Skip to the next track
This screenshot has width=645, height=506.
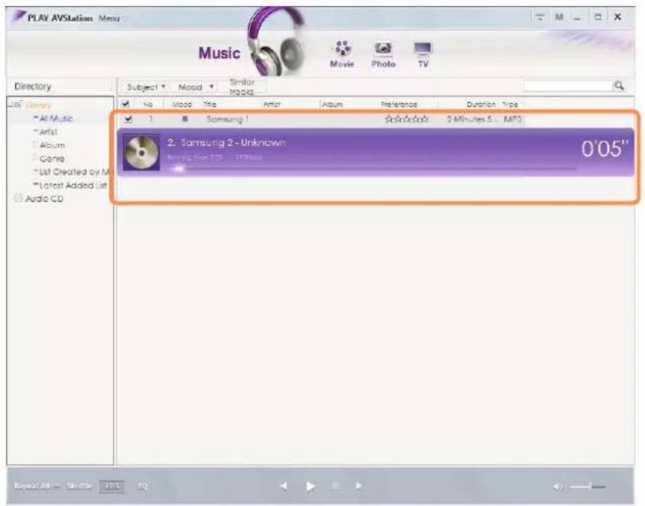click(x=358, y=486)
